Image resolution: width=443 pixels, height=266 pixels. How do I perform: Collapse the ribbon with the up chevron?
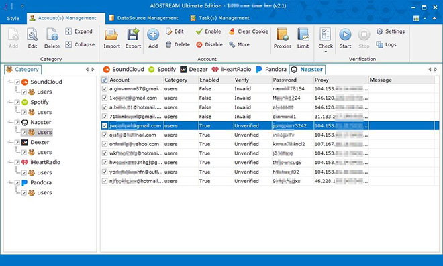point(434,18)
